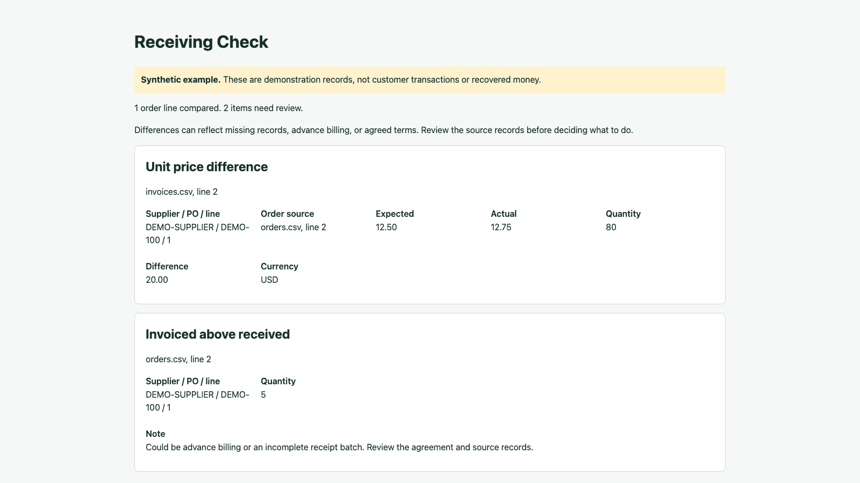This screenshot has height=483, width=860.
Task: Click the 'Note' label
Action: tap(155, 434)
